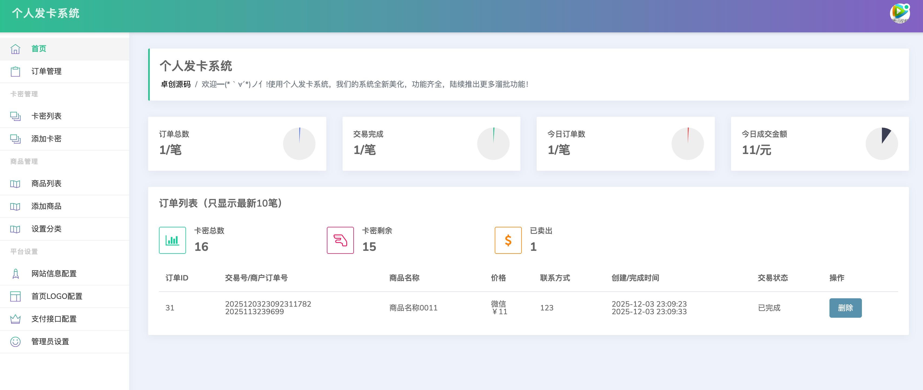Click transaction number 2025120323092311782

coord(268,304)
